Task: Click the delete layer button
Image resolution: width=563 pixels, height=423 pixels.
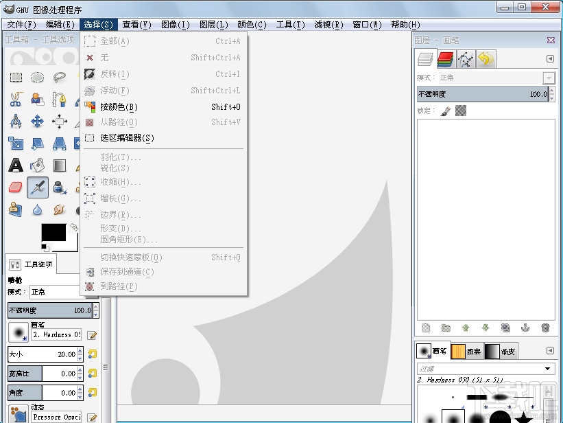Action: click(545, 328)
